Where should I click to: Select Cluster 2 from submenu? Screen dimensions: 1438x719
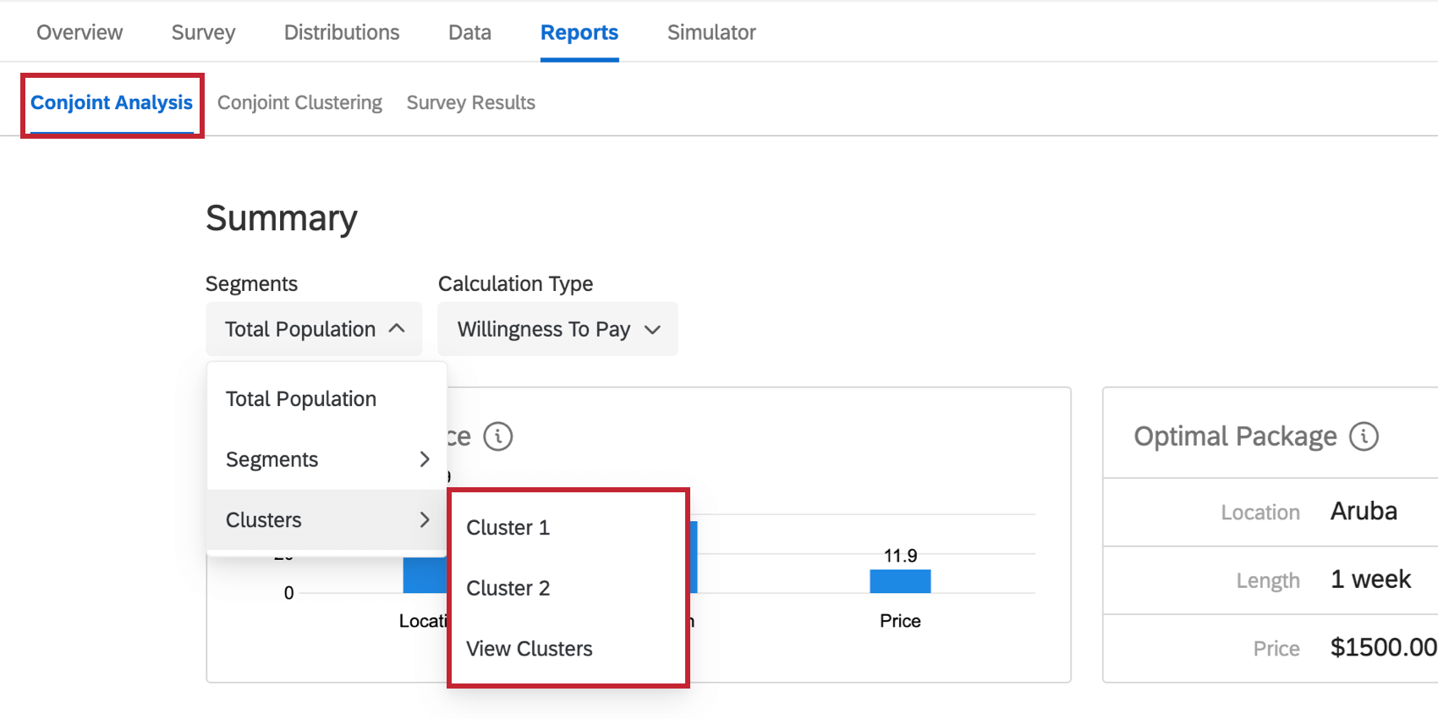coord(508,588)
